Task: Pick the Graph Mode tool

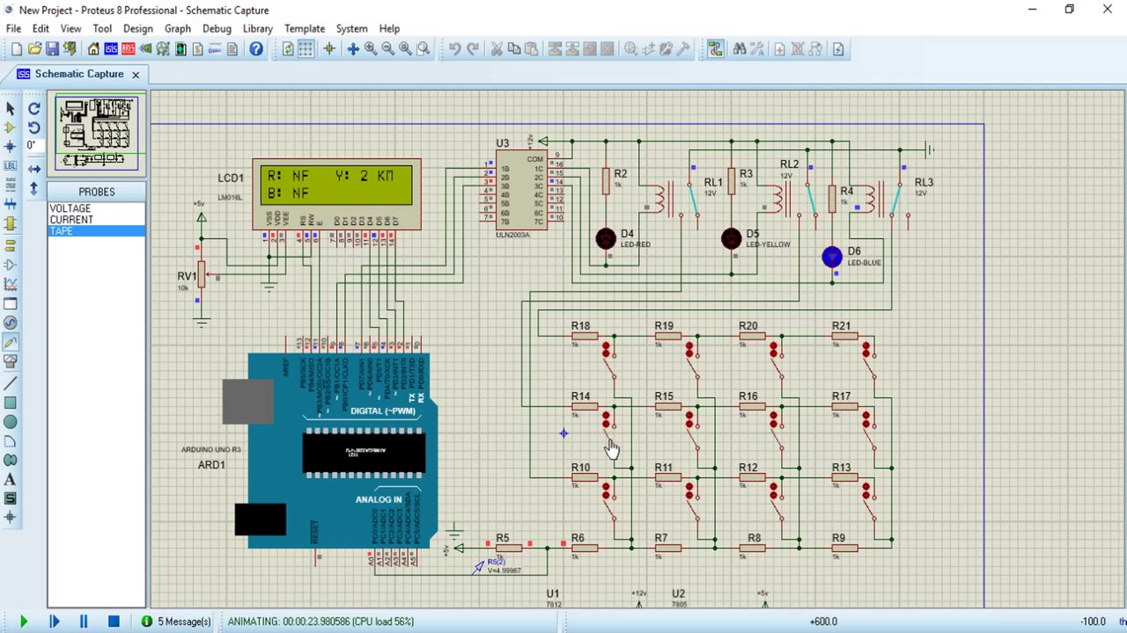Action: tap(11, 284)
